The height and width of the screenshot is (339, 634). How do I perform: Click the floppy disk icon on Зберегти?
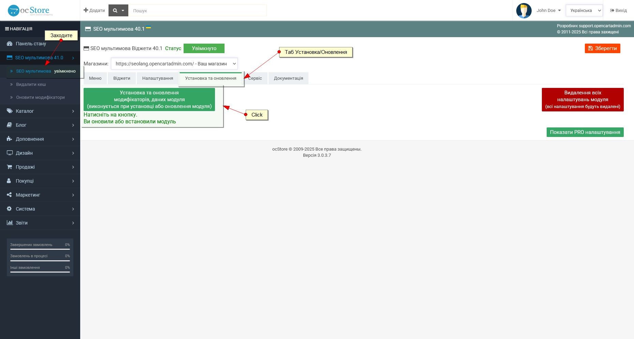[591, 48]
